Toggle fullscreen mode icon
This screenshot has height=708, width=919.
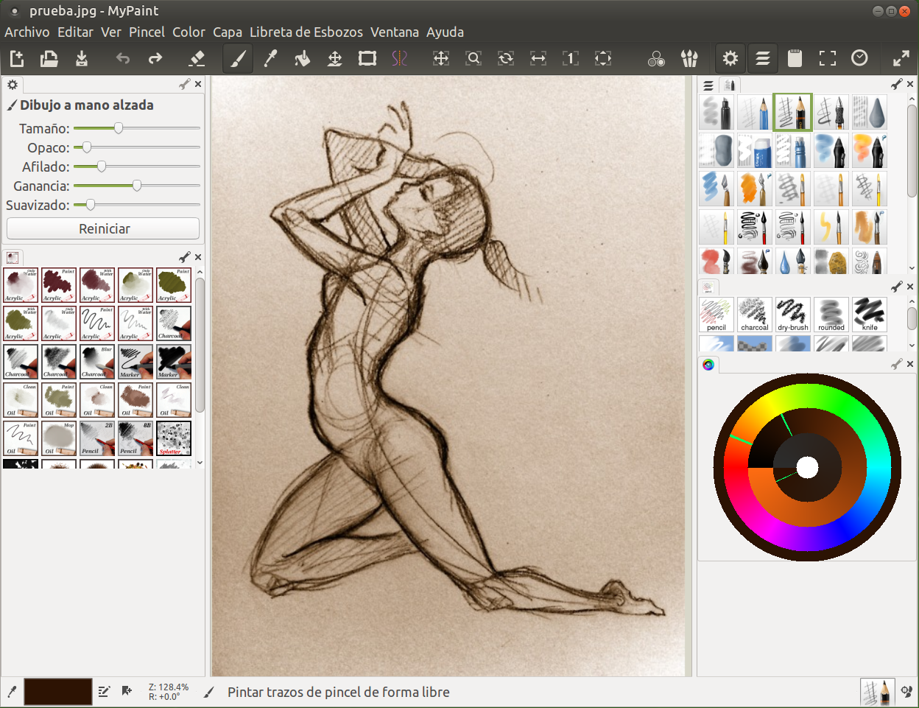pyautogui.click(x=901, y=59)
